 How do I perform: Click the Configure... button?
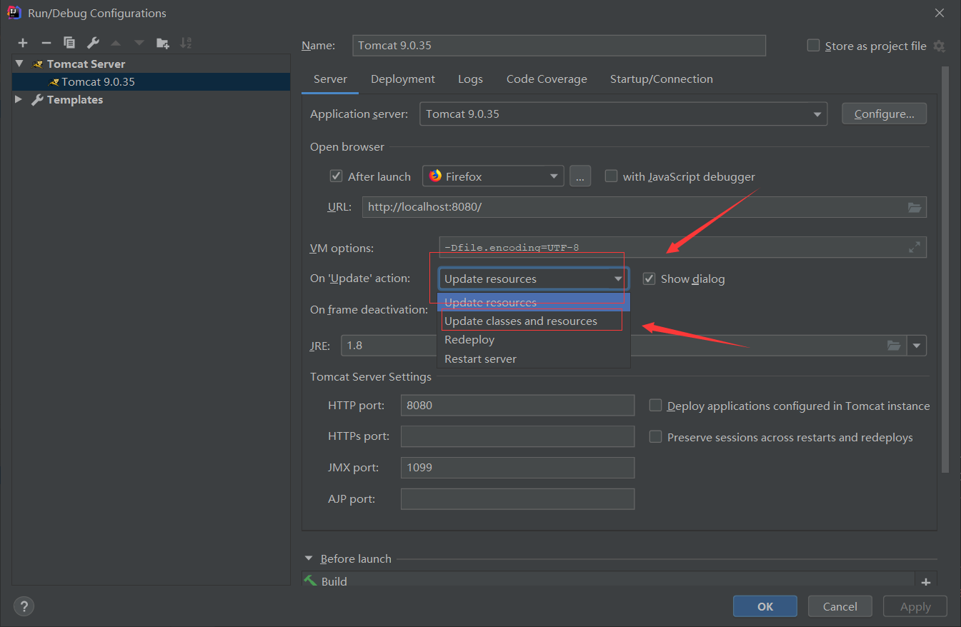885,114
